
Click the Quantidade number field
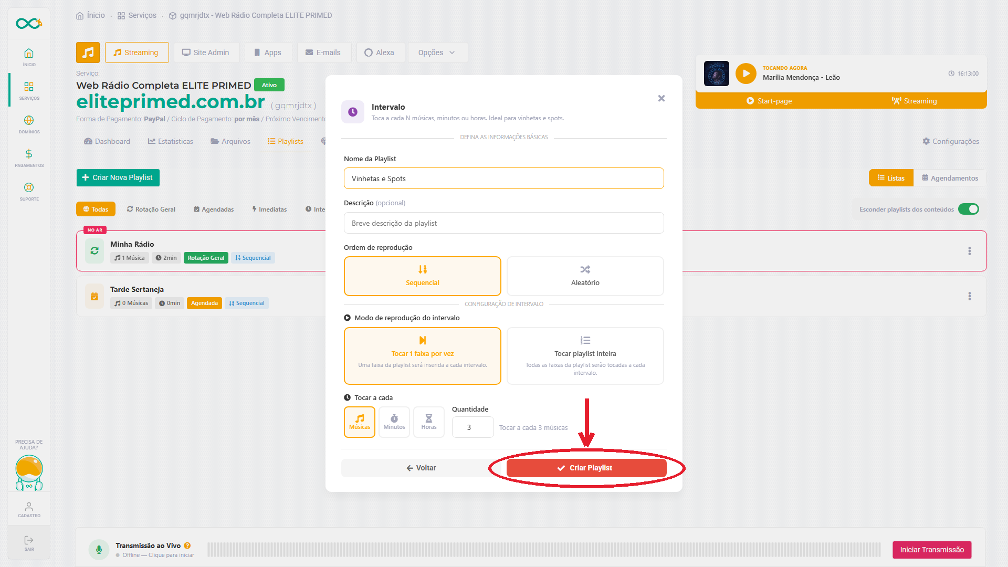473,427
